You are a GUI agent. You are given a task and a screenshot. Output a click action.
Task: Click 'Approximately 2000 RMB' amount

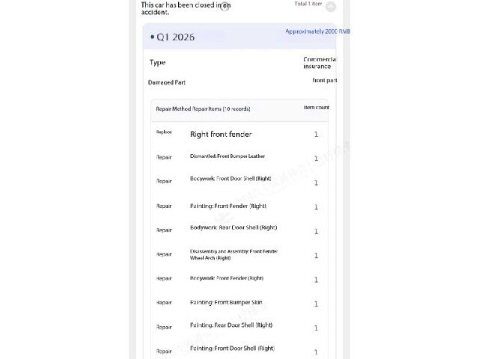[x=317, y=31]
